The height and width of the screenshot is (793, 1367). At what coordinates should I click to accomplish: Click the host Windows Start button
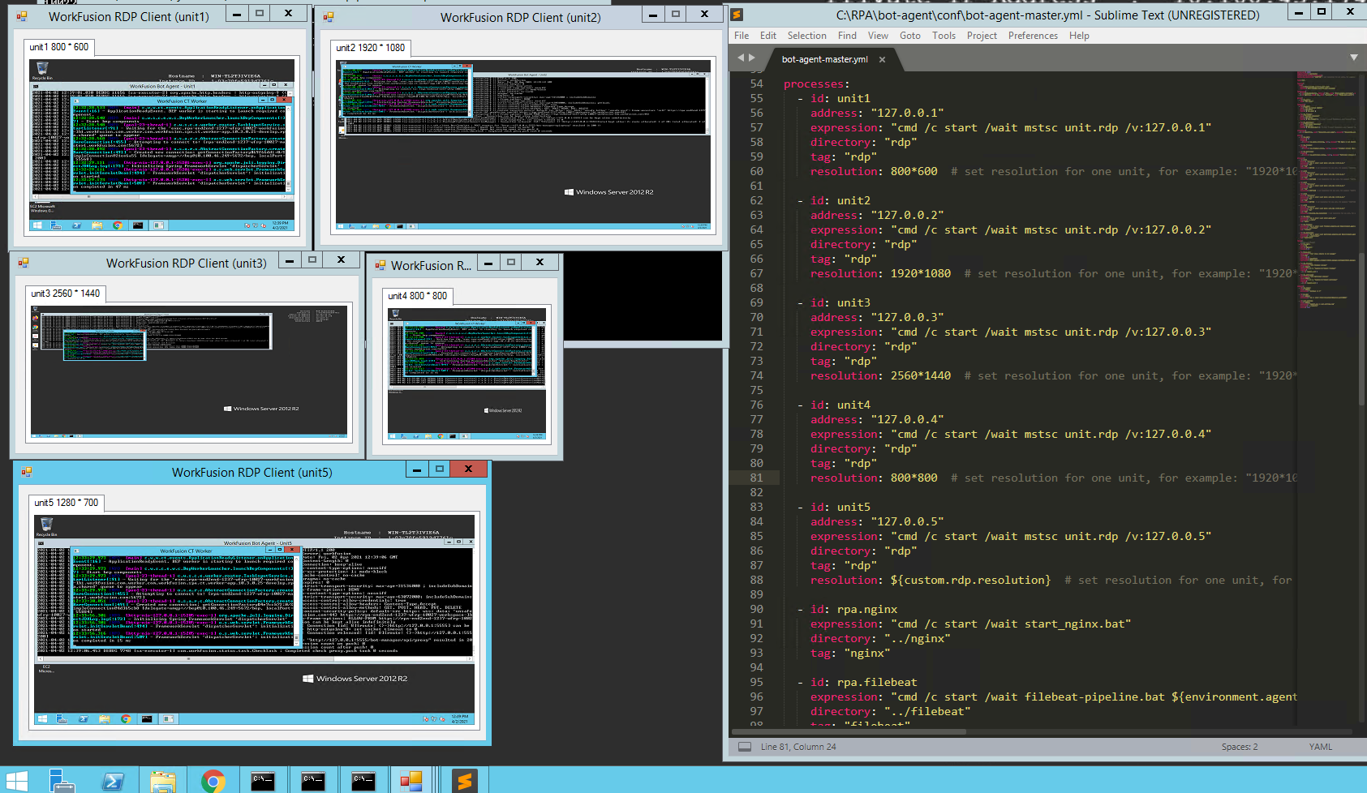pos(16,781)
